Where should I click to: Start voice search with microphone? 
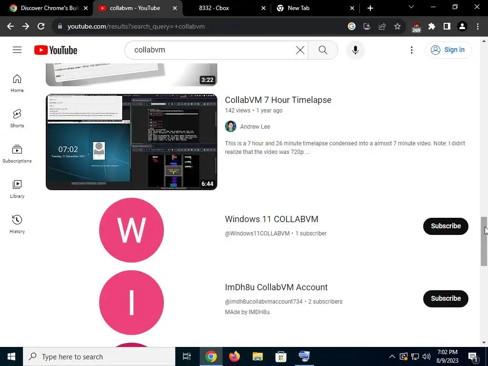[355, 50]
